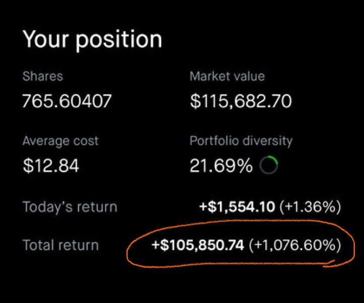The width and height of the screenshot is (364, 303).
Task: Click the +$1,554.10 today's return amount
Action: (237, 207)
